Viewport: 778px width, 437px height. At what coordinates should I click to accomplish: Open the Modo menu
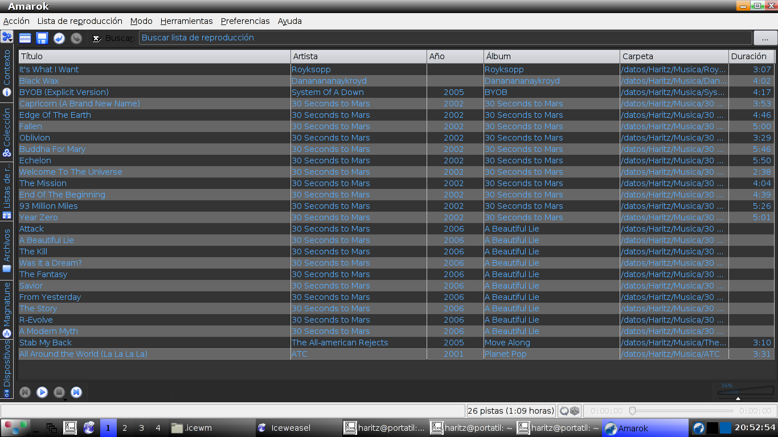(141, 21)
